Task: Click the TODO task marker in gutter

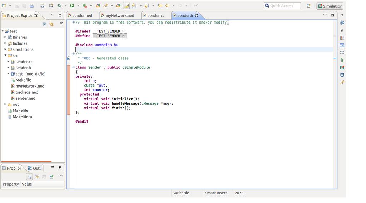Action: coord(68,58)
